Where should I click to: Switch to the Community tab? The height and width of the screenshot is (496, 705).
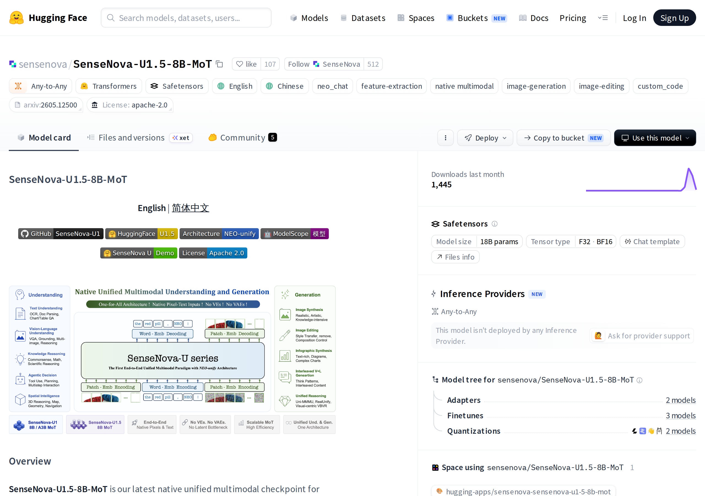(243, 138)
